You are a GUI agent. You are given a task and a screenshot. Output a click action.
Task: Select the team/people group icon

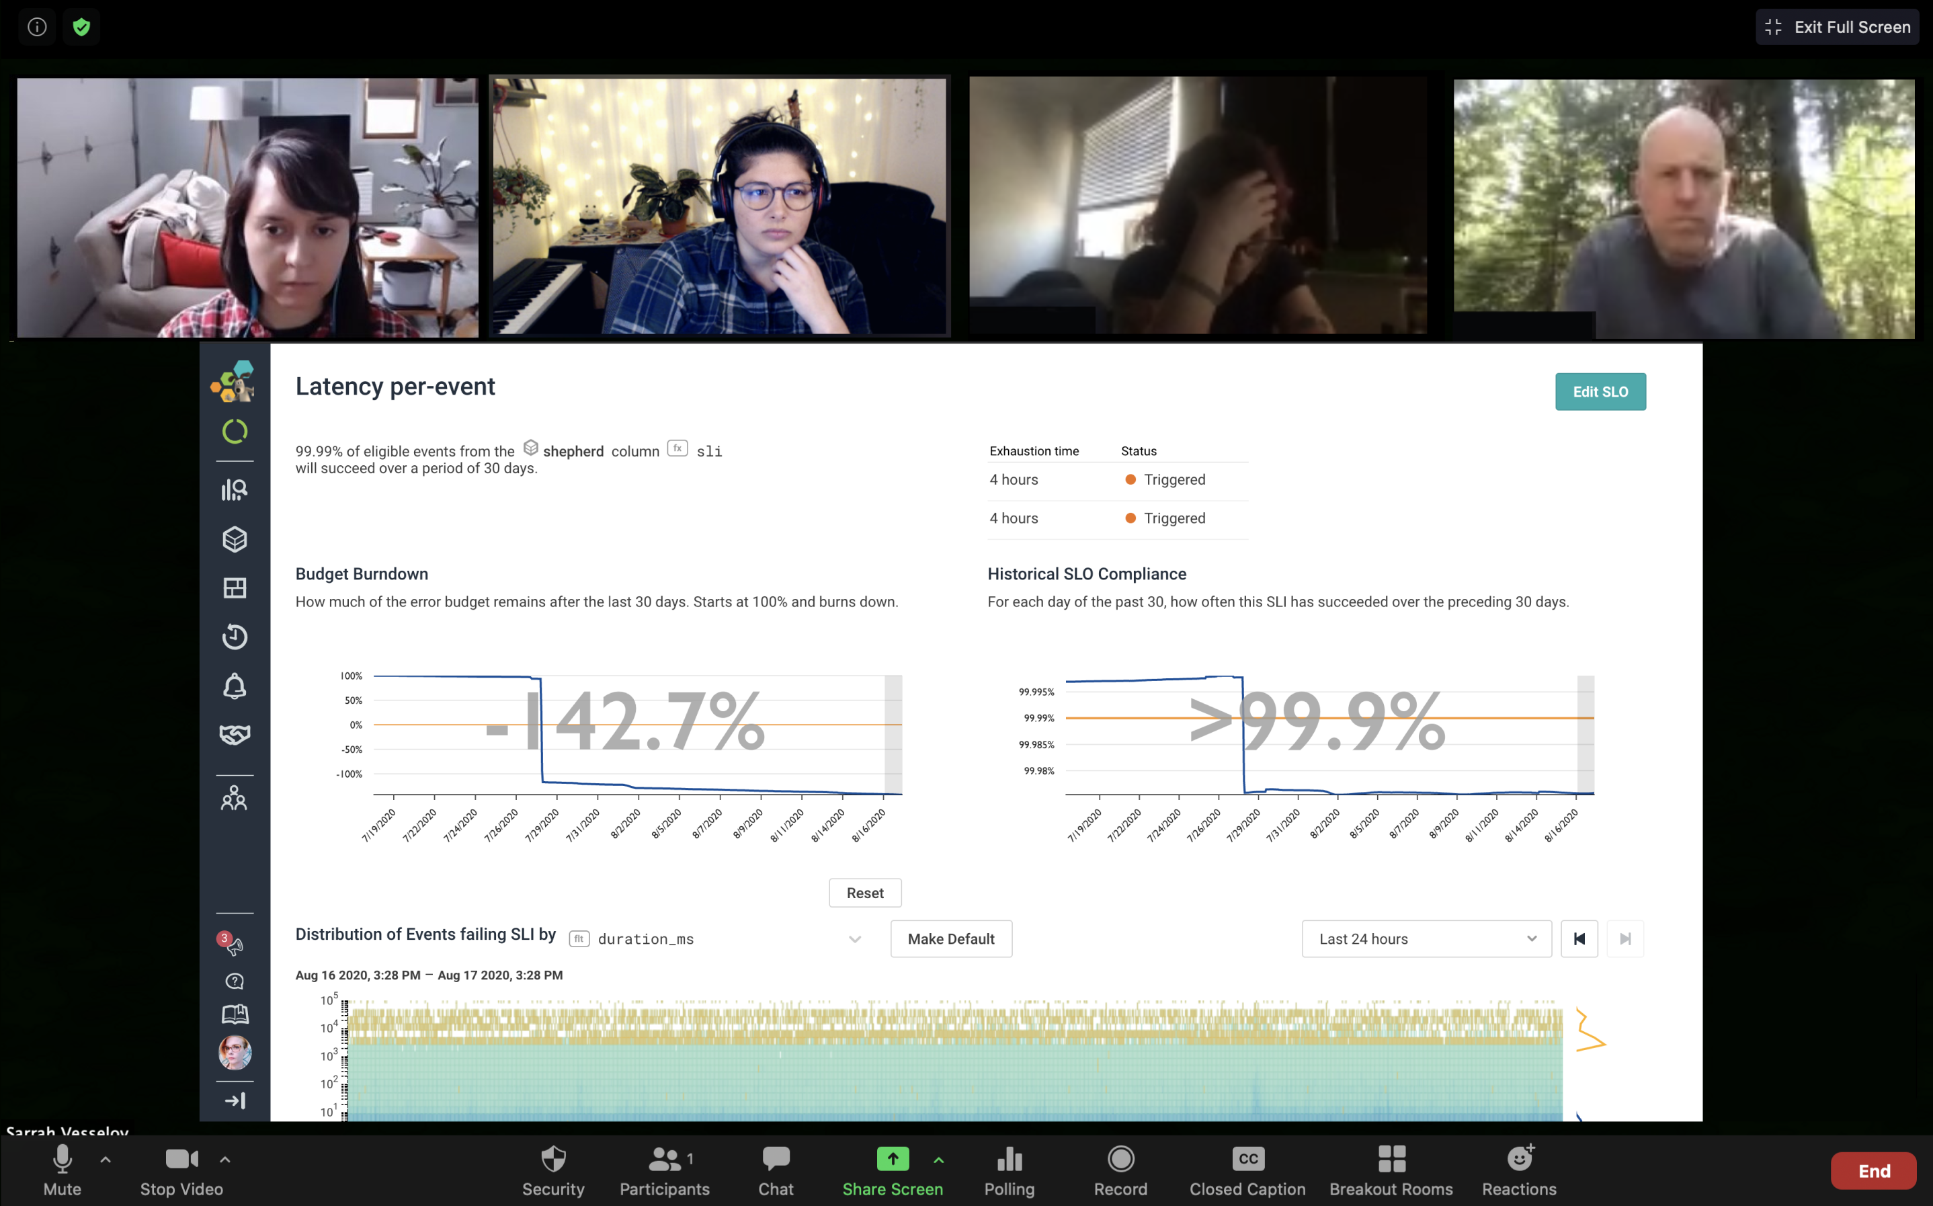pyautogui.click(x=233, y=797)
